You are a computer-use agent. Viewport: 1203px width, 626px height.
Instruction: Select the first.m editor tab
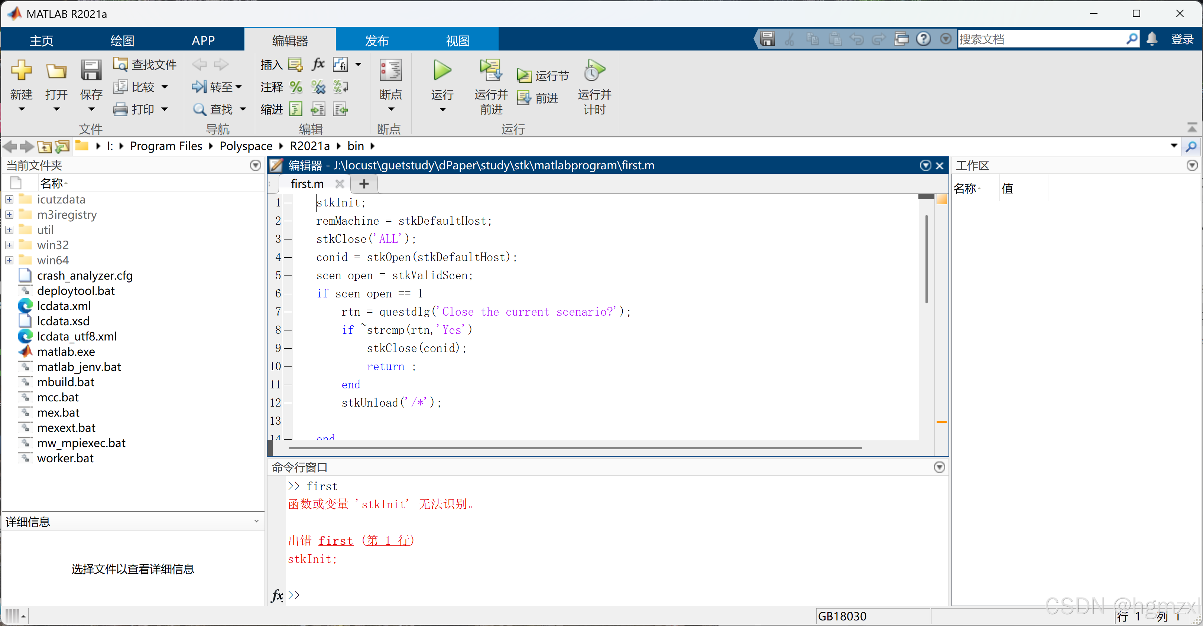tap(307, 184)
